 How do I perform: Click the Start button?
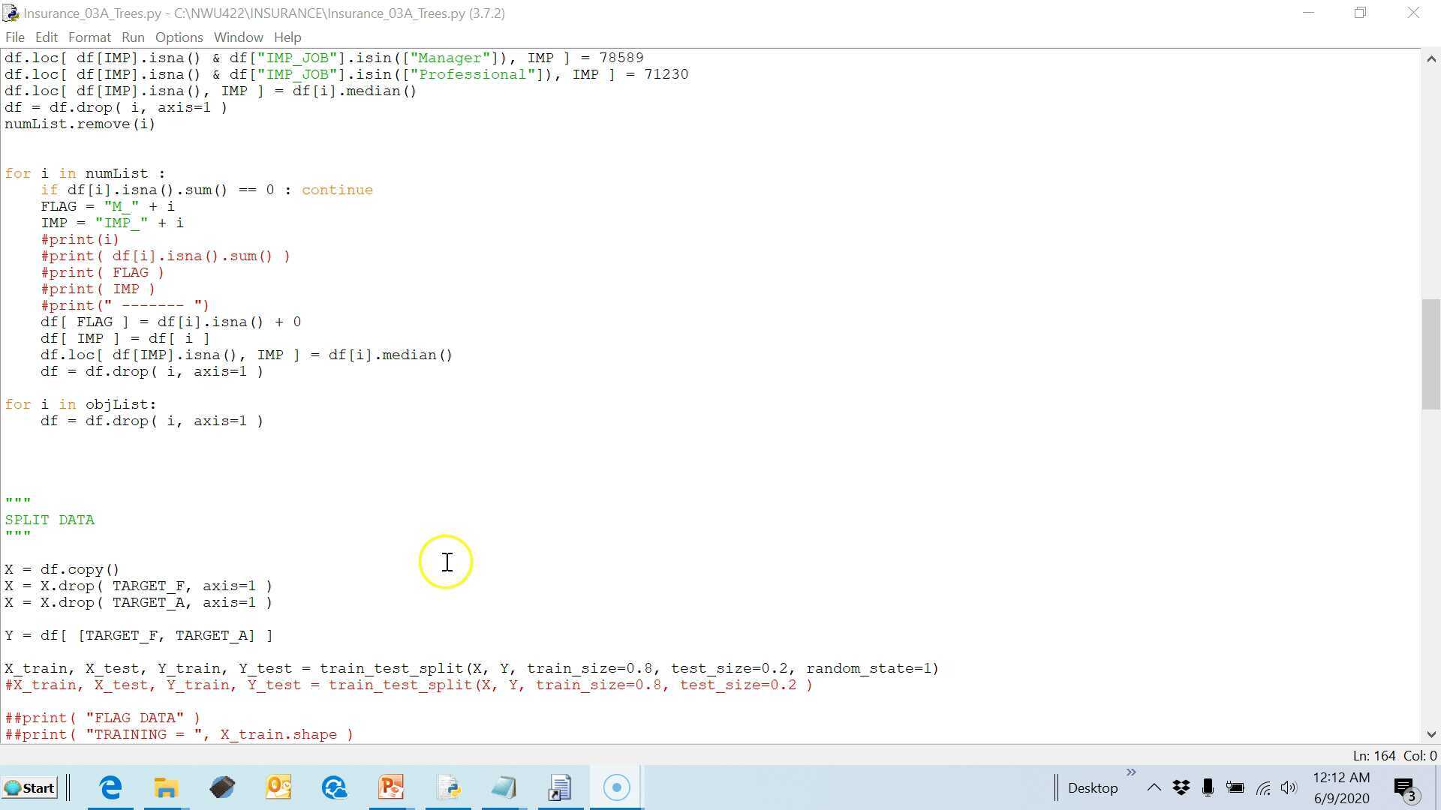30,787
